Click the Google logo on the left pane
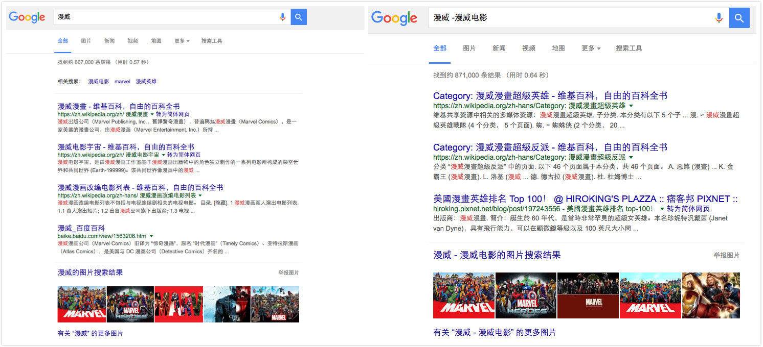This screenshot has width=763, height=347. [26, 17]
